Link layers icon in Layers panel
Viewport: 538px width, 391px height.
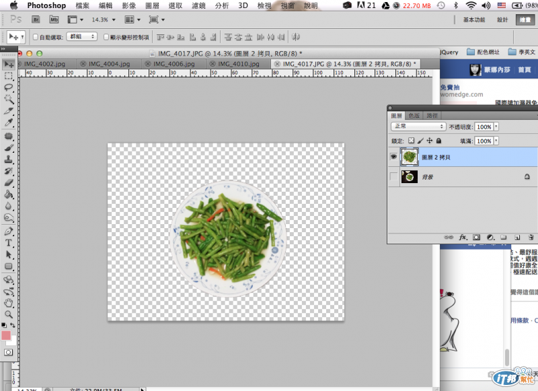449,237
